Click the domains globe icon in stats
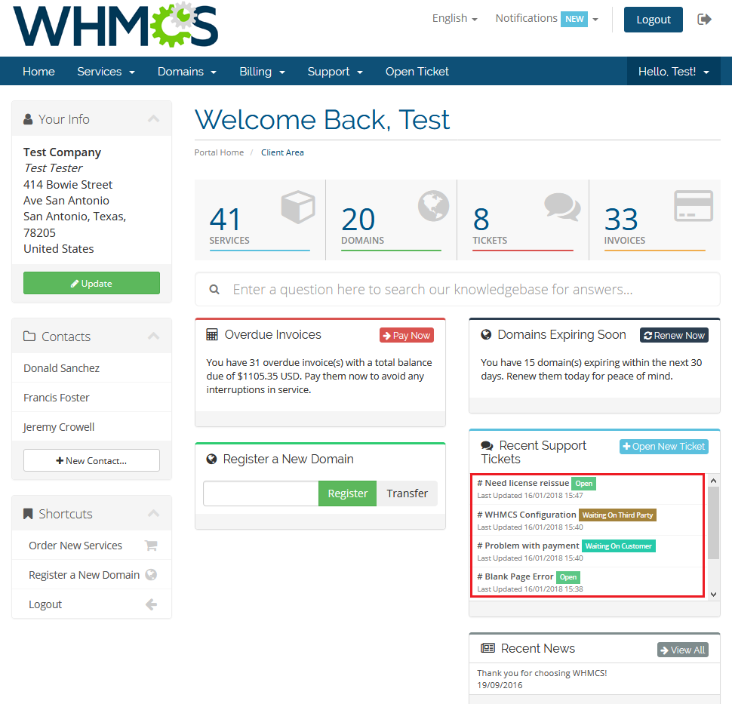Viewport: 732px width, 704px height. click(x=433, y=205)
